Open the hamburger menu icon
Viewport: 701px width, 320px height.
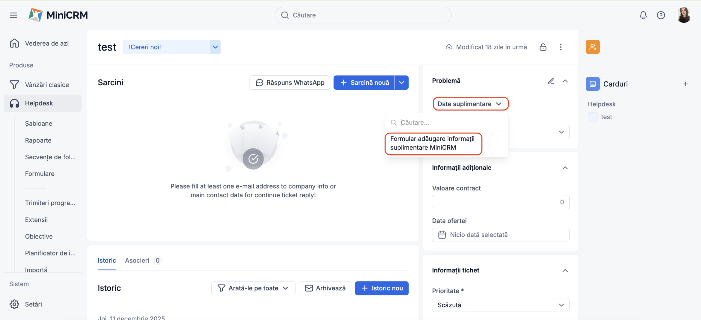pos(13,15)
